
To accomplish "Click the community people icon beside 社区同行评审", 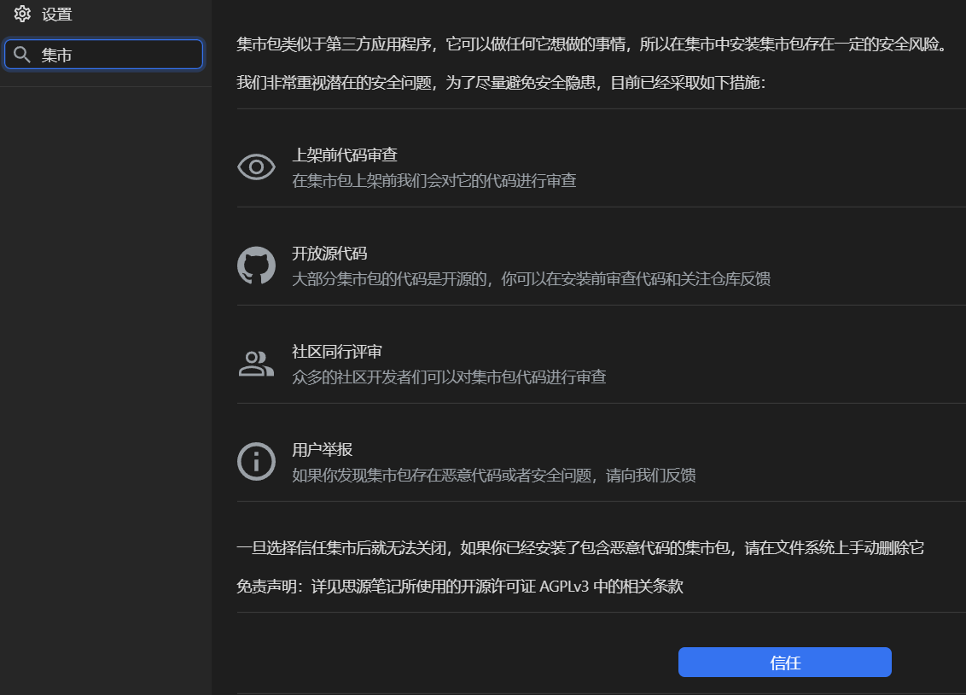I will (256, 364).
